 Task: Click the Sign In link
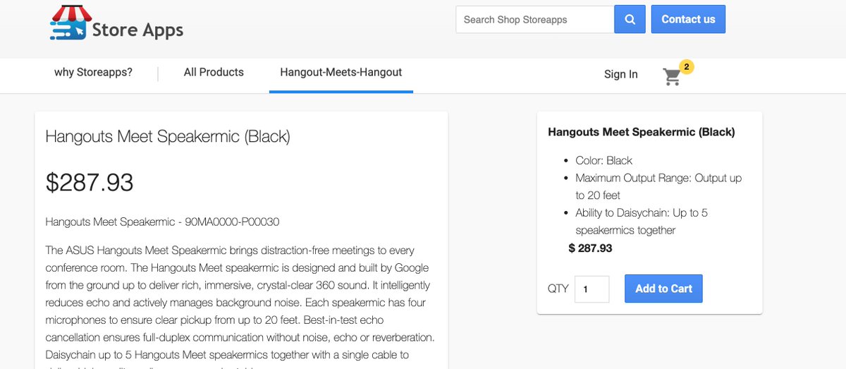[621, 74]
